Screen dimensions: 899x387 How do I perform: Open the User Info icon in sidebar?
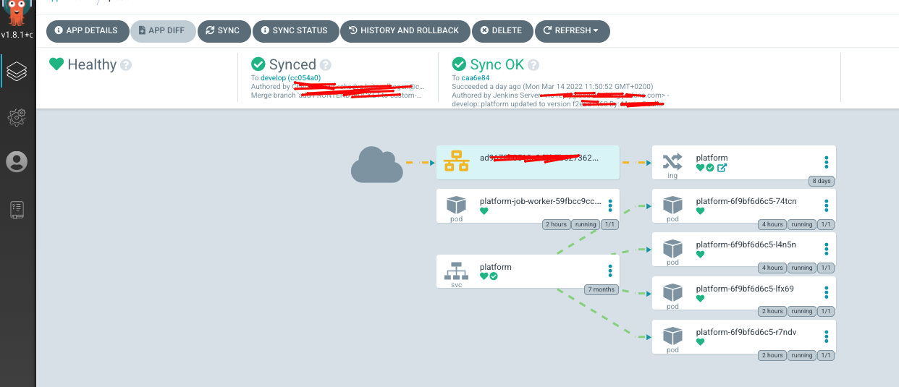pos(17,162)
